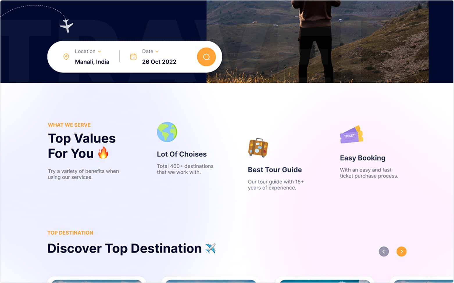The image size is (454, 283).
Task: Click the fire emoji next to For You
Action: coord(103,153)
